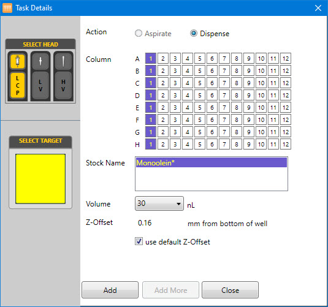Select column 6 in row D
The width and height of the screenshot is (328, 307).
[212, 96]
